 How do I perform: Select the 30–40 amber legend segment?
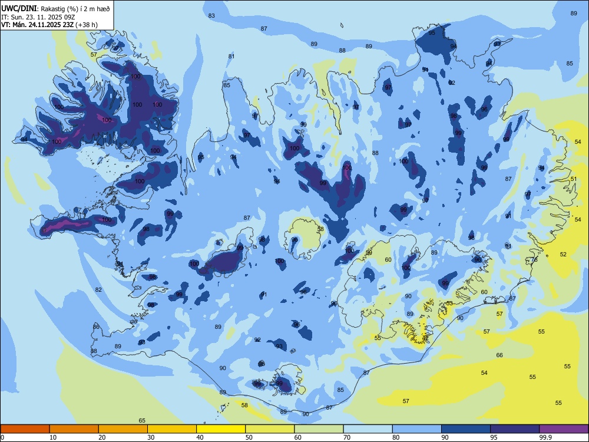172,429
